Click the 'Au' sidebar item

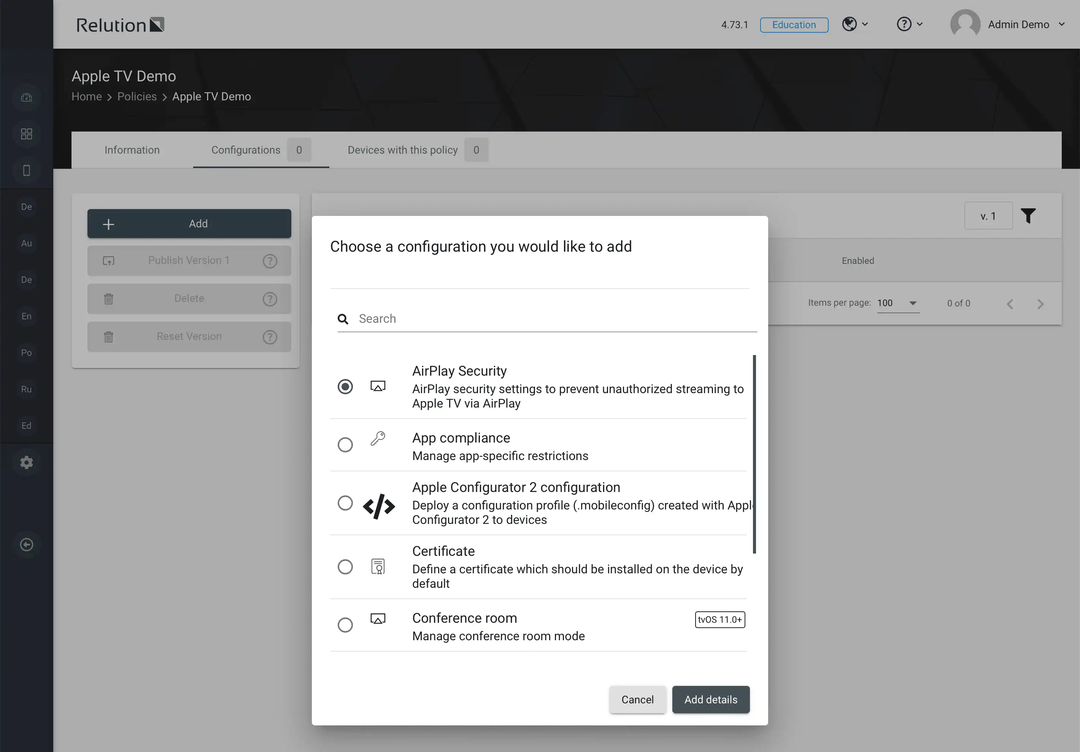(x=27, y=243)
